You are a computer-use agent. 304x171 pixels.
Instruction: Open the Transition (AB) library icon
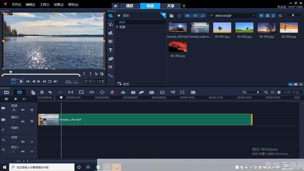click(110, 41)
